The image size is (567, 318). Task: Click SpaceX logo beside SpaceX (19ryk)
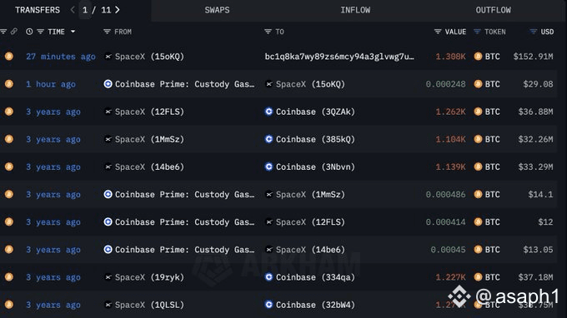click(108, 277)
